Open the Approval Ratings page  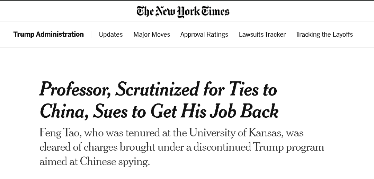point(204,35)
